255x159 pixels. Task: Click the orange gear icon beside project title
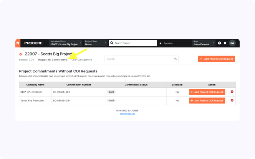(x=20, y=54)
